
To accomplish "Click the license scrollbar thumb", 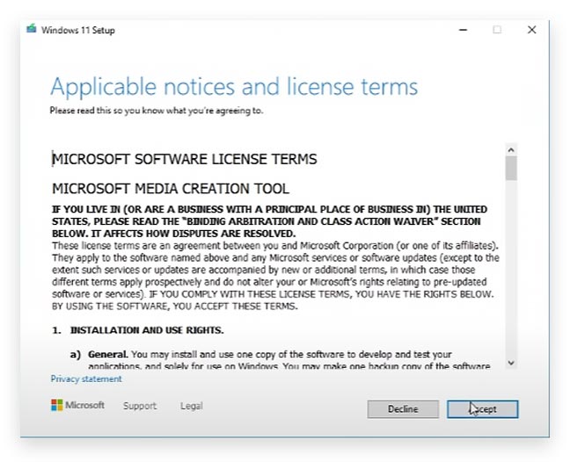I will click(511, 168).
